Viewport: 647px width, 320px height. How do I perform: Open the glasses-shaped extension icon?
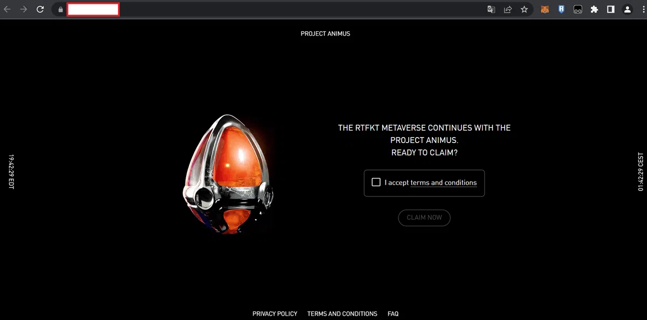pyautogui.click(x=577, y=9)
